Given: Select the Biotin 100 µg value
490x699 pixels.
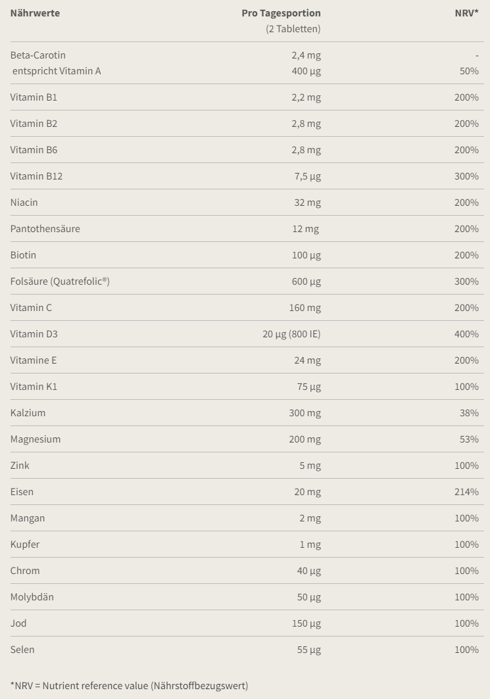Looking at the screenshot, I should click(306, 255).
